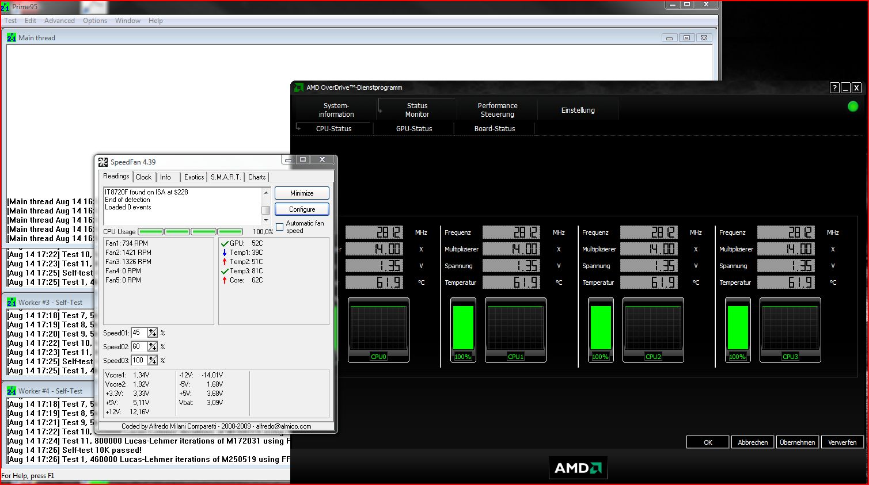Click the CPU2 usage graph

[x=653, y=330]
